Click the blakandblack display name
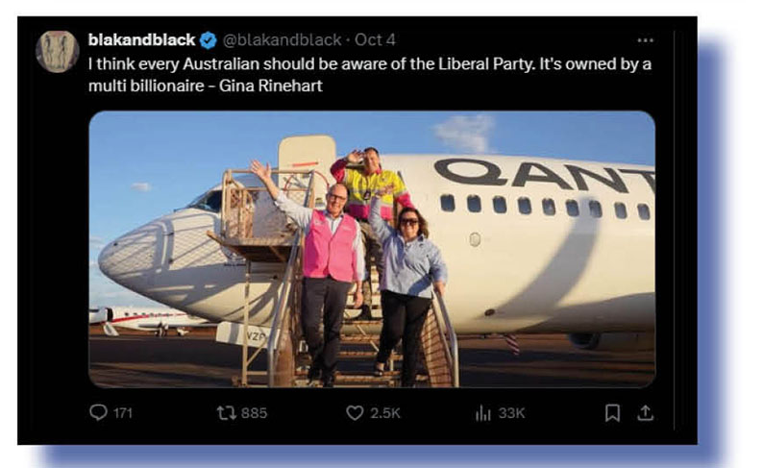The image size is (763, 468). point(141,40)
